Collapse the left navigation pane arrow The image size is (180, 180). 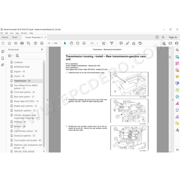pos(47,100)
